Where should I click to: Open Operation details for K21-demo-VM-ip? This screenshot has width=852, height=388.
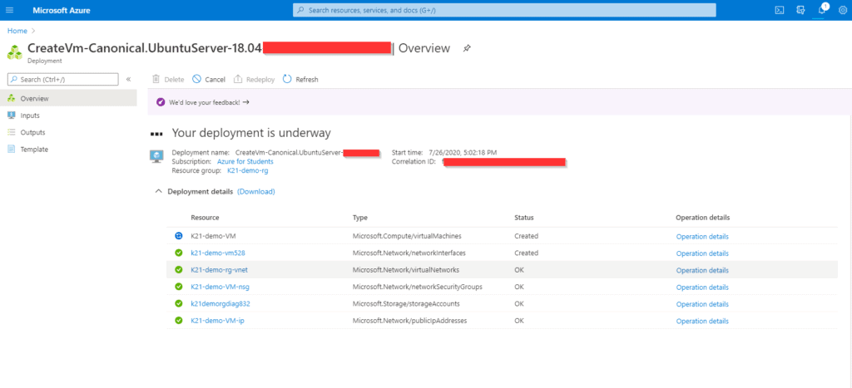(x=702, y=321)
